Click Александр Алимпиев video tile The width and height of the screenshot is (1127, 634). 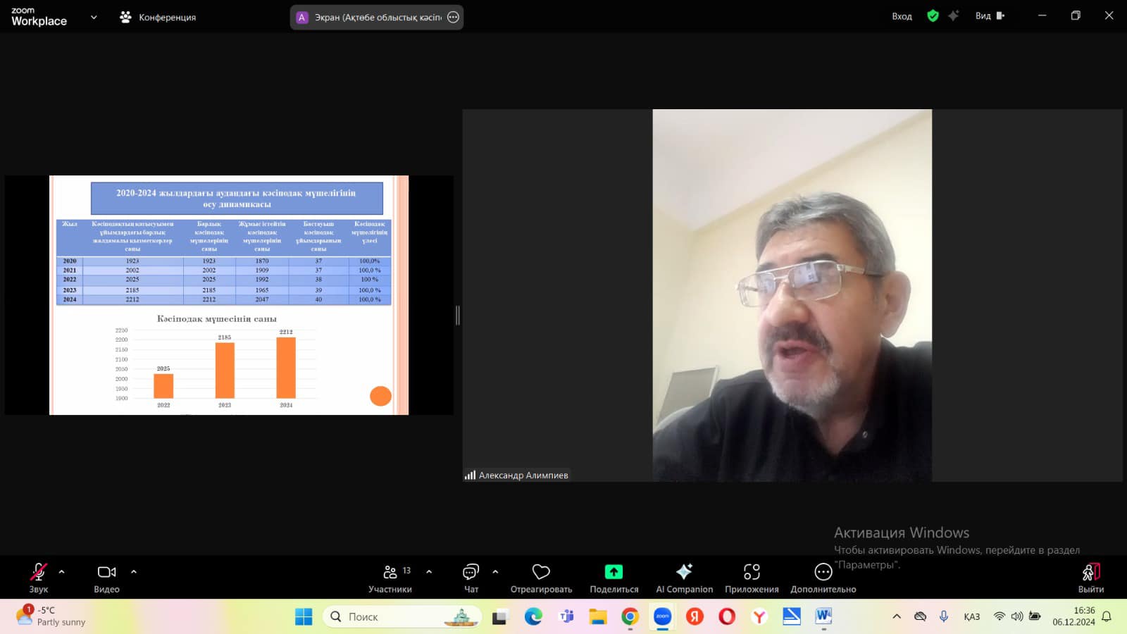tap(792, 295)
